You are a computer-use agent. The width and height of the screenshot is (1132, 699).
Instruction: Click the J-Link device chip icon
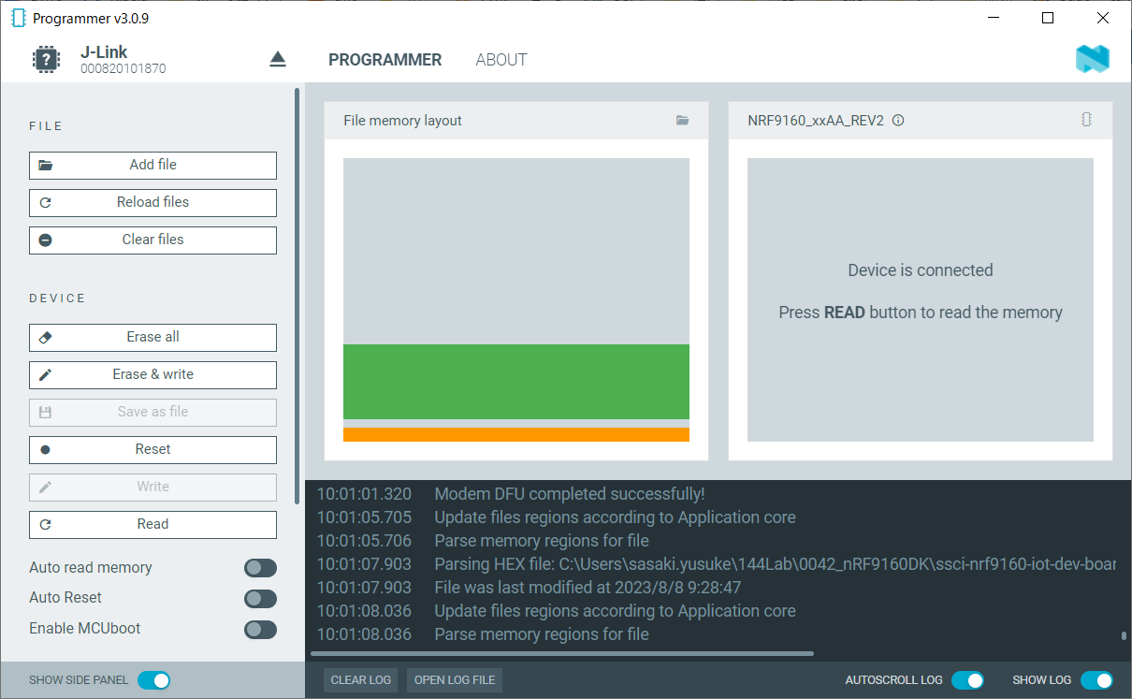[x=46, y=60]
